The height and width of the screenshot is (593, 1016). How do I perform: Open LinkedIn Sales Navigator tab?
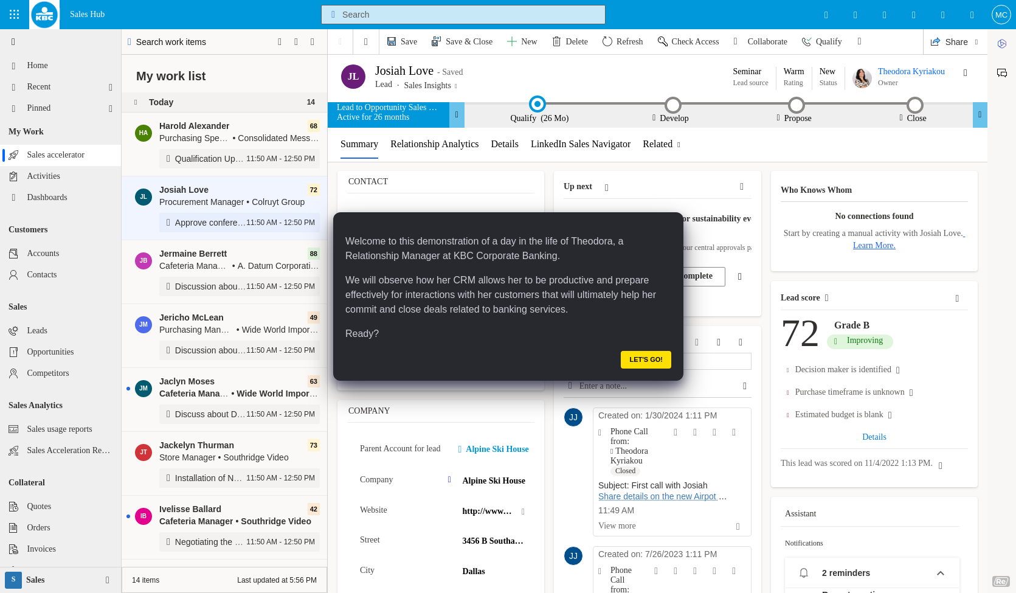tap(580, 144)
